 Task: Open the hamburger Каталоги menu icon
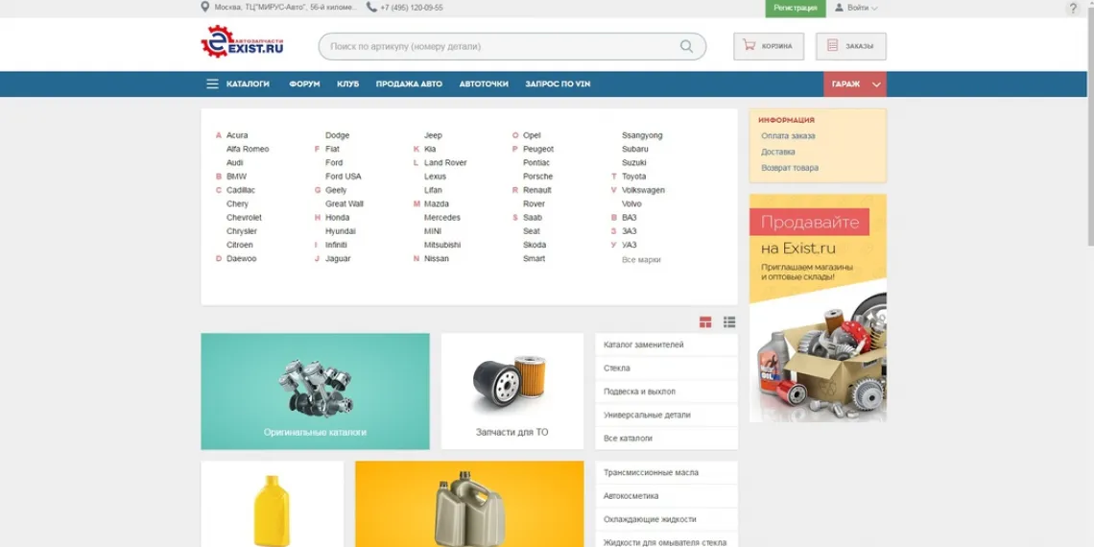coord(212,83)
